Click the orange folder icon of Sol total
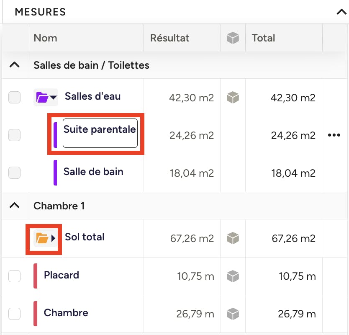This screenshot has height=335, width=349. click(x=42, y=238)
